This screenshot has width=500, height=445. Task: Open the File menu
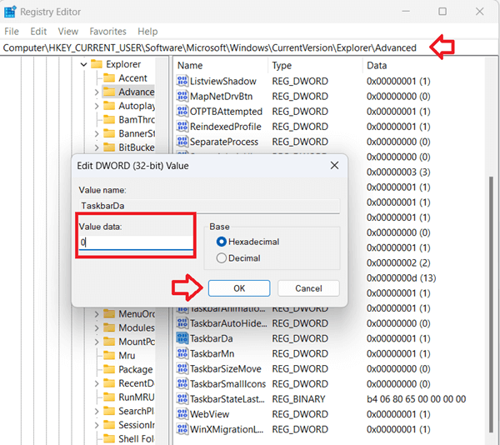point(12,31)
